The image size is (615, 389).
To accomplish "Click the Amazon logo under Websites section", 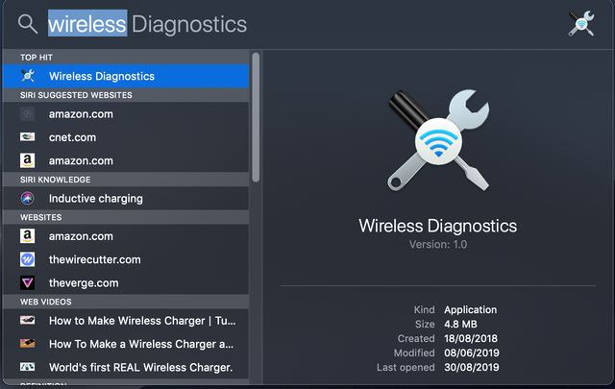I will coord(28,236).
